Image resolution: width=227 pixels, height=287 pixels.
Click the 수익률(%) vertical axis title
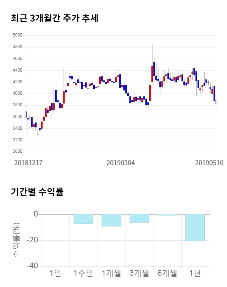[x=17, y=240]
